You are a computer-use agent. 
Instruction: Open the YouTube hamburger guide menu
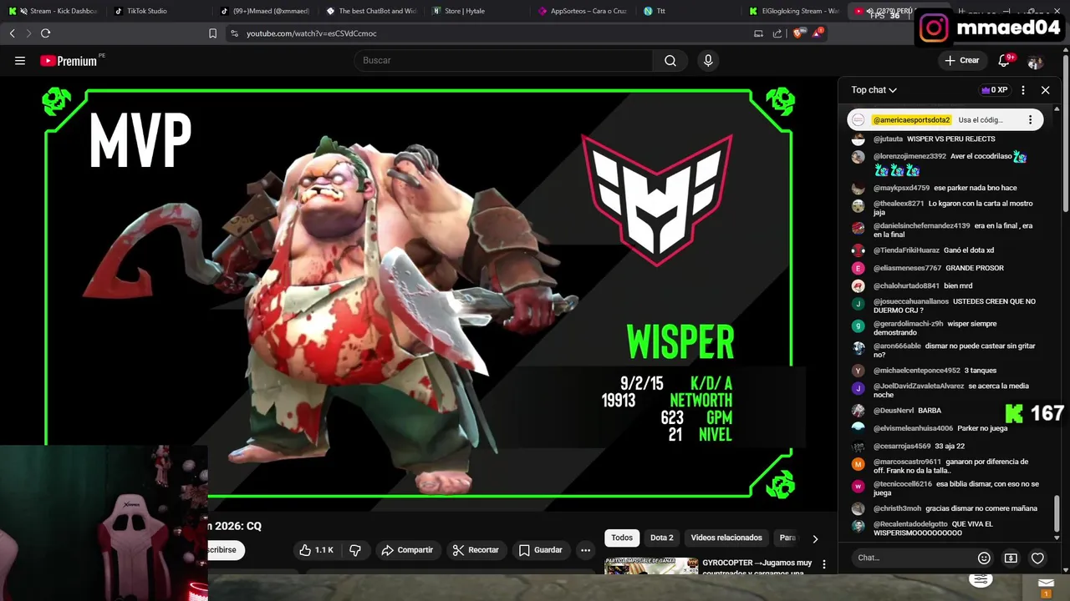pos(20,60)
